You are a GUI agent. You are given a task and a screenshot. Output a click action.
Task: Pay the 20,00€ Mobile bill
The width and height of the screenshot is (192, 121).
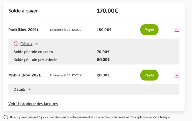(x=149, y=75)
